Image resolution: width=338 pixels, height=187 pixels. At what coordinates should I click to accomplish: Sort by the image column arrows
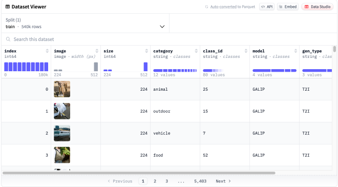pos(97,51)
